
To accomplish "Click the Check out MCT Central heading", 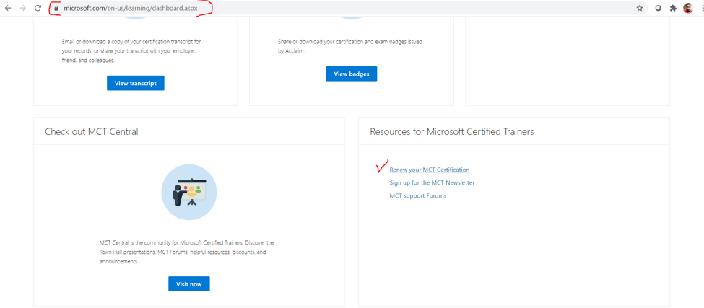I will coord(92,131).
